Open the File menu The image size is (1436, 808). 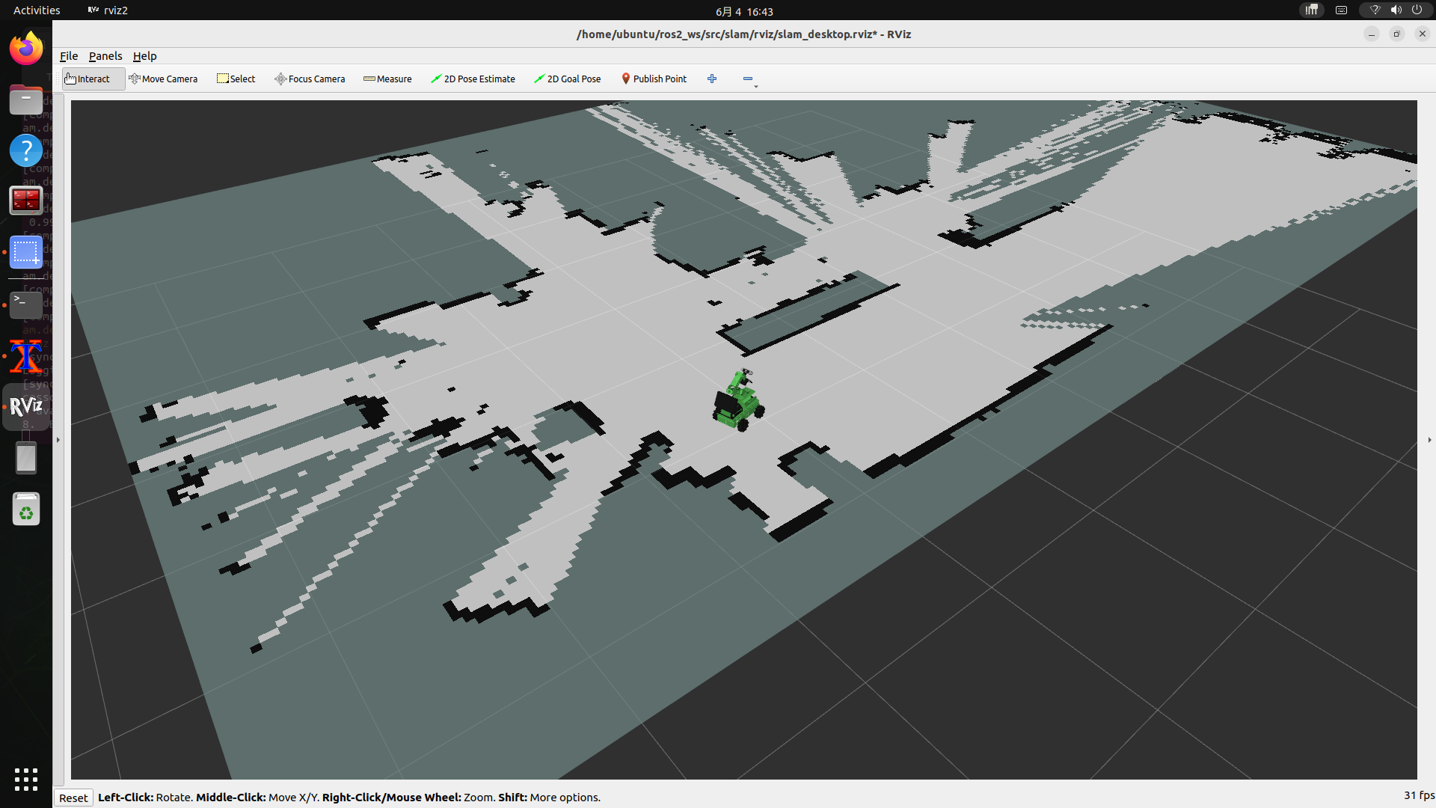click(69, 56)
